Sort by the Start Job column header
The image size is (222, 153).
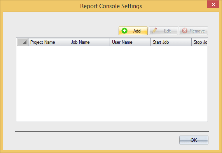(171, 42)
